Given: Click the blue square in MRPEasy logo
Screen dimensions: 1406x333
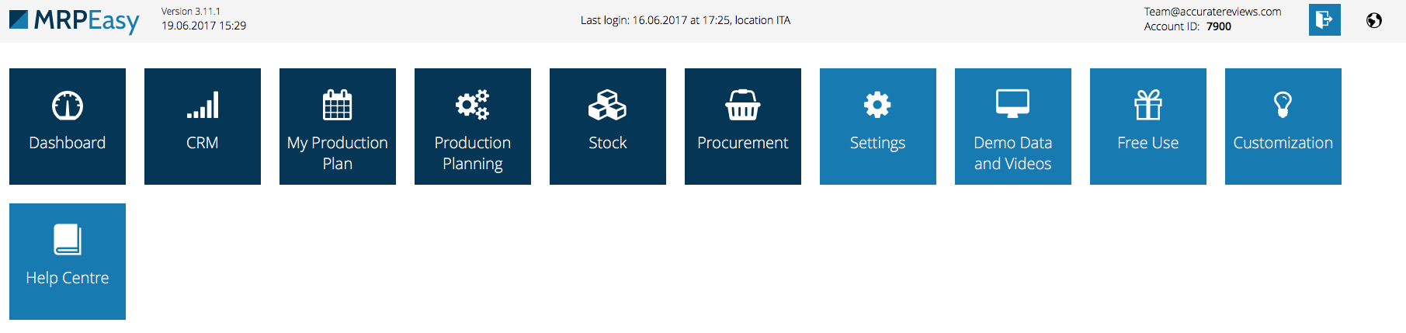Looking at the screenshot, I should click(19, 19).
